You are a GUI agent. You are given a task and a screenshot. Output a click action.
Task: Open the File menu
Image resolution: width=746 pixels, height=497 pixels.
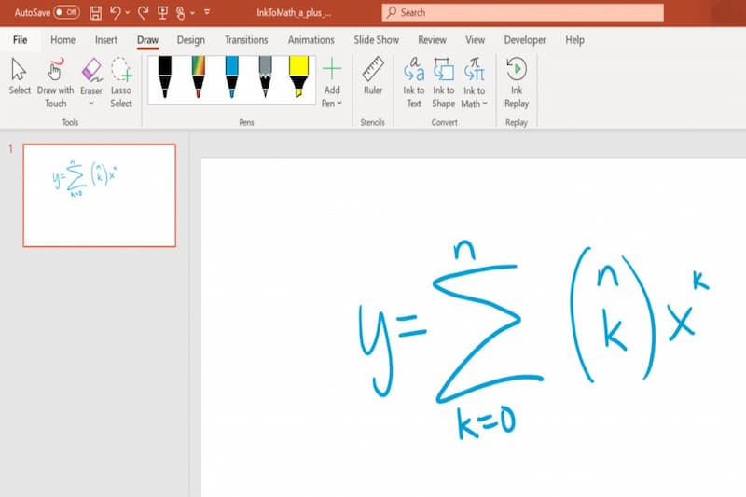[20, 40]
